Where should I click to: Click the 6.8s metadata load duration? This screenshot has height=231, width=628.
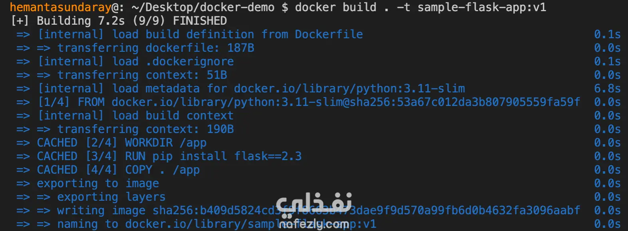coord(607,88)
